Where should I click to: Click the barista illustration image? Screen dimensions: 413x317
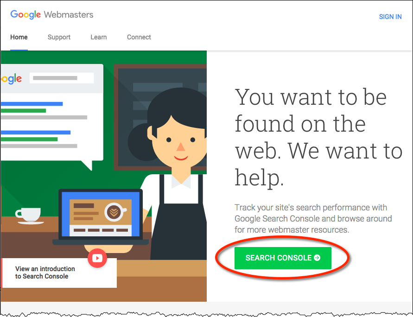point(104,176)
